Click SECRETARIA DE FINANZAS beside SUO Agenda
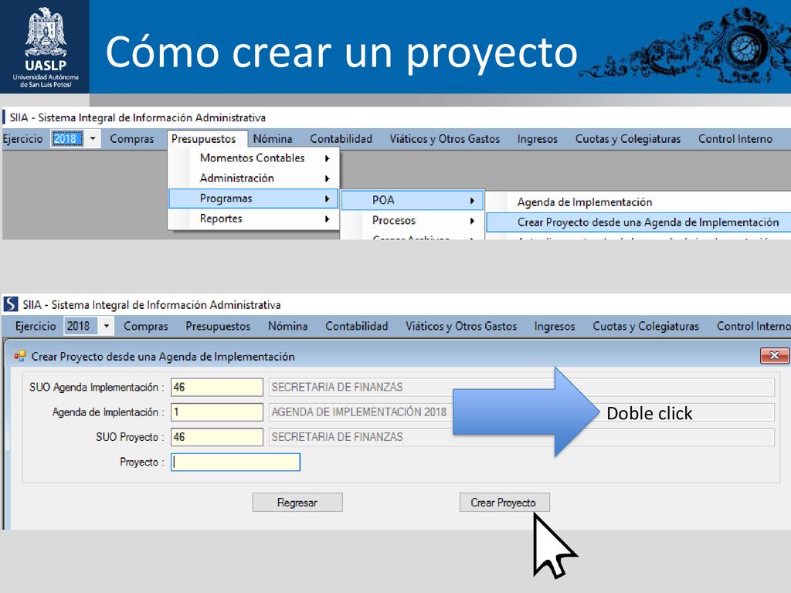 click(x=337, y=388)
